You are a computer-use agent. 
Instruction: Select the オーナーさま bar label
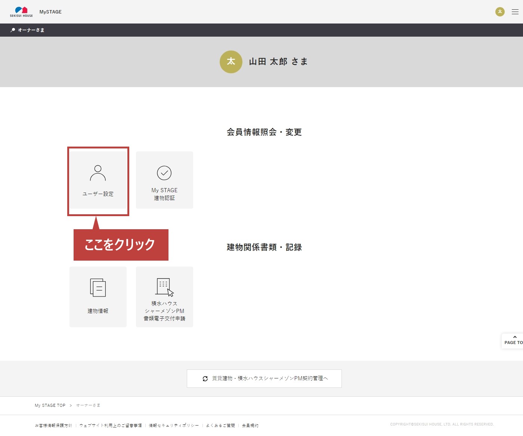click(31, 30)
